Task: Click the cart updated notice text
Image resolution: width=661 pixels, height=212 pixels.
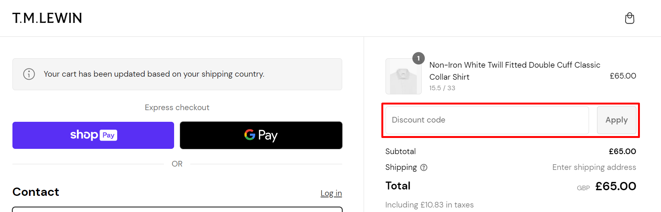Action: (154, 74)
